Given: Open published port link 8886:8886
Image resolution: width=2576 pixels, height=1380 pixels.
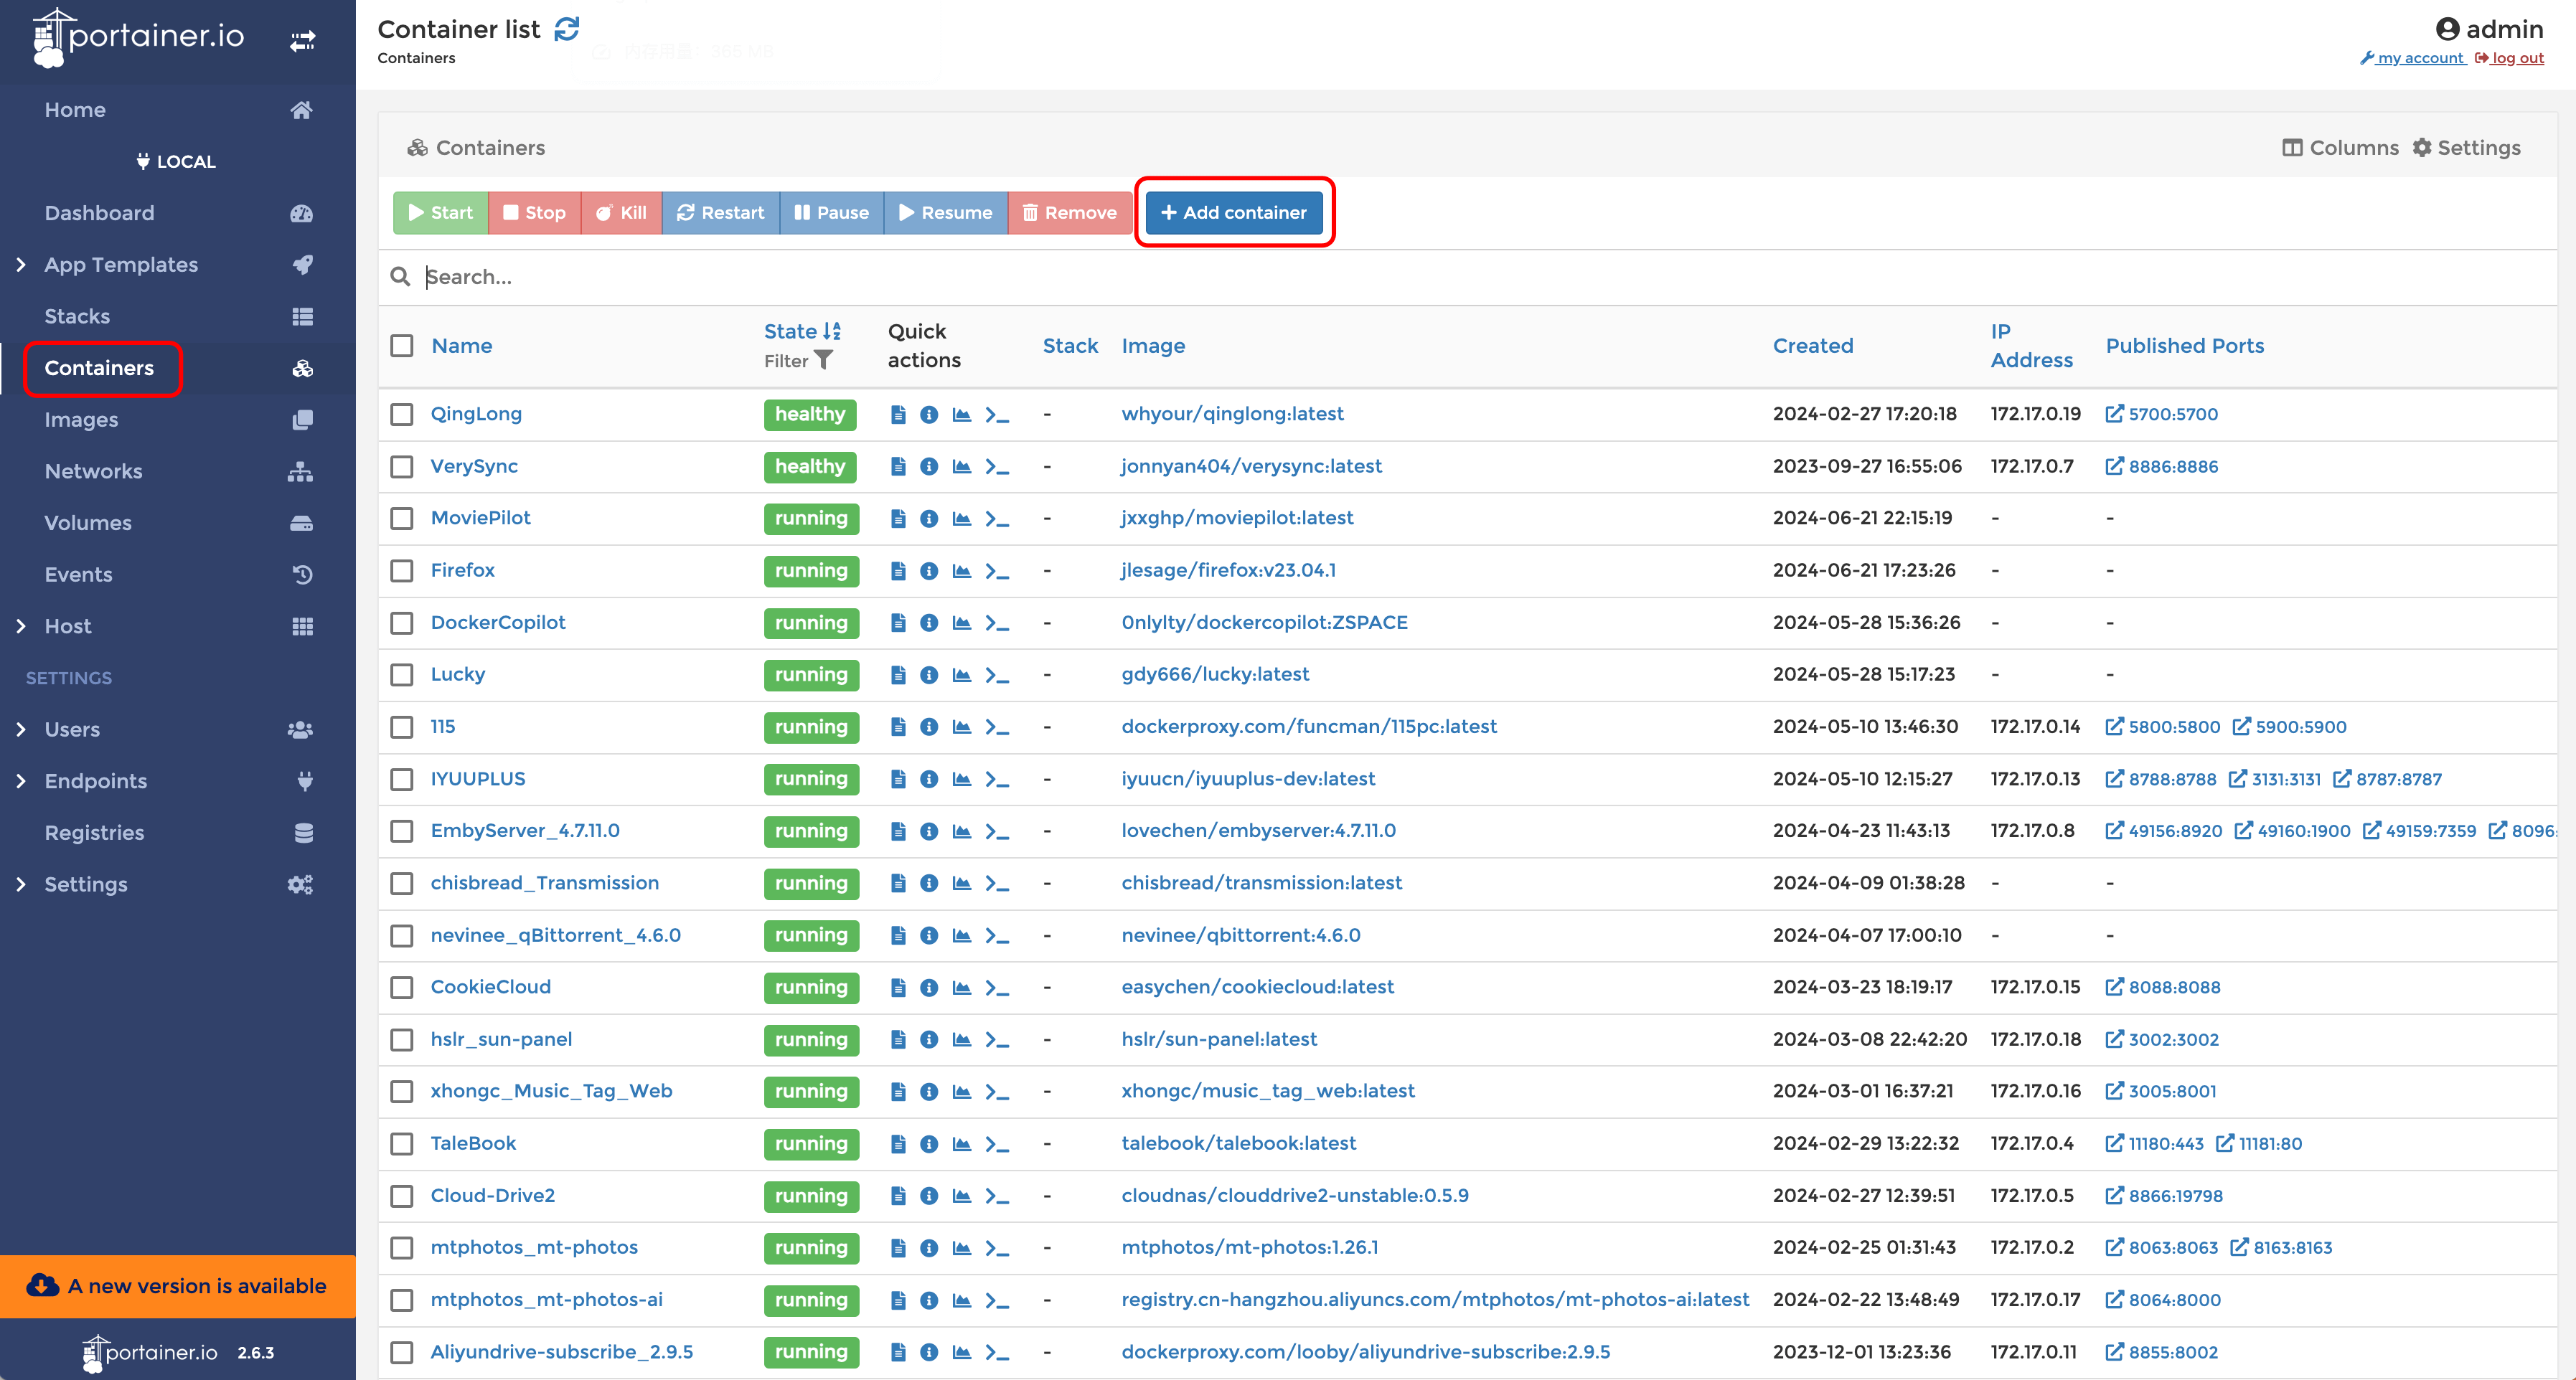Looking at the screenshot, I should pos(2162,467).
